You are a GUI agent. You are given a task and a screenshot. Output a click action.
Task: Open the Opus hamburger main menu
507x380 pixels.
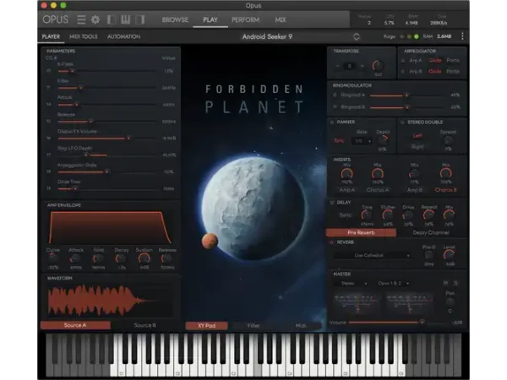tap(81, 19)
